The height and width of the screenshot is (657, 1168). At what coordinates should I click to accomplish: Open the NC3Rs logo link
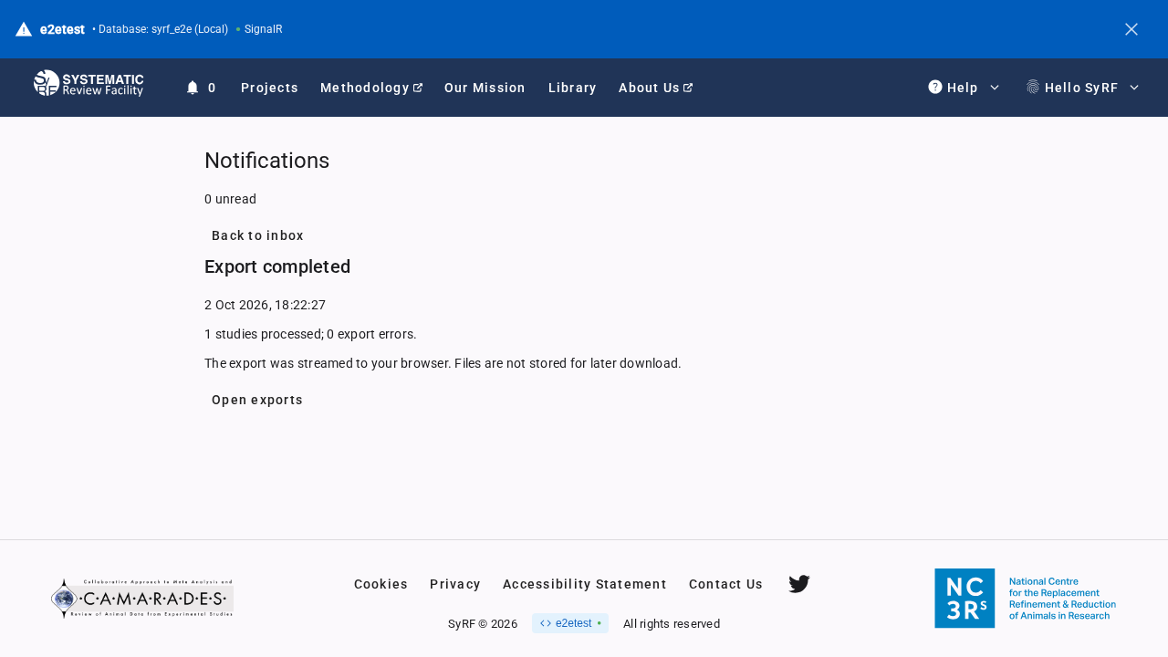1026,599
